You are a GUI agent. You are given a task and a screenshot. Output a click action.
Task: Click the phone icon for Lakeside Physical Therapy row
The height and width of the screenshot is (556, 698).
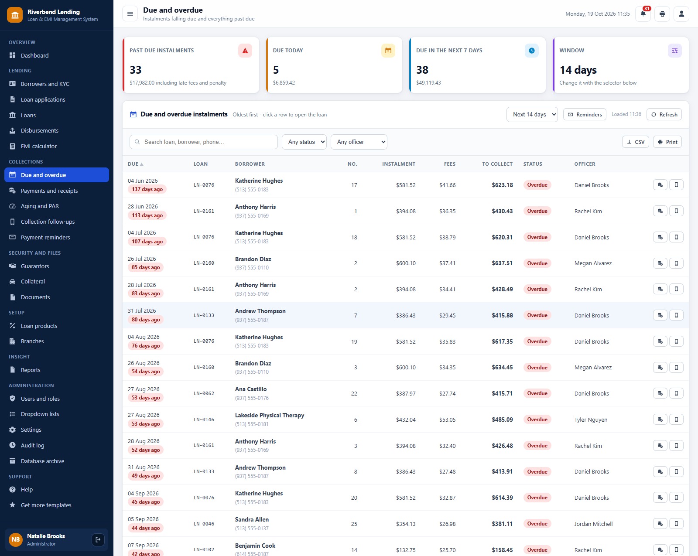coord(676,420)
